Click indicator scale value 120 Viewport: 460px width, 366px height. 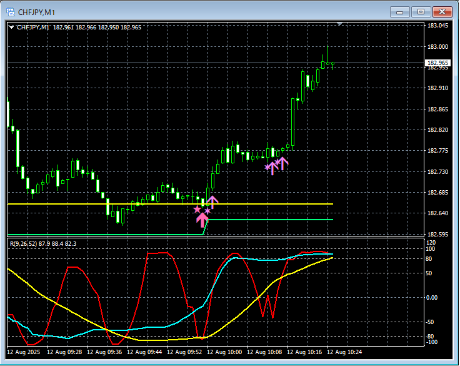[431, 243]
